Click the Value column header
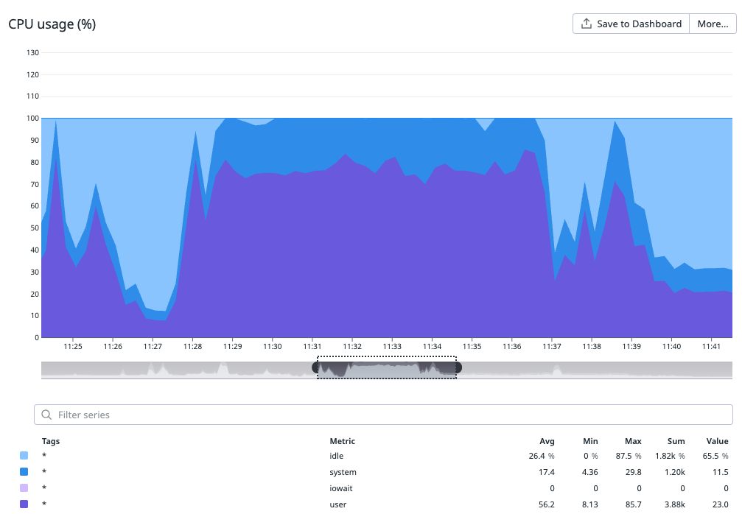Screen dimensions: 742x514 click(716, 441)
